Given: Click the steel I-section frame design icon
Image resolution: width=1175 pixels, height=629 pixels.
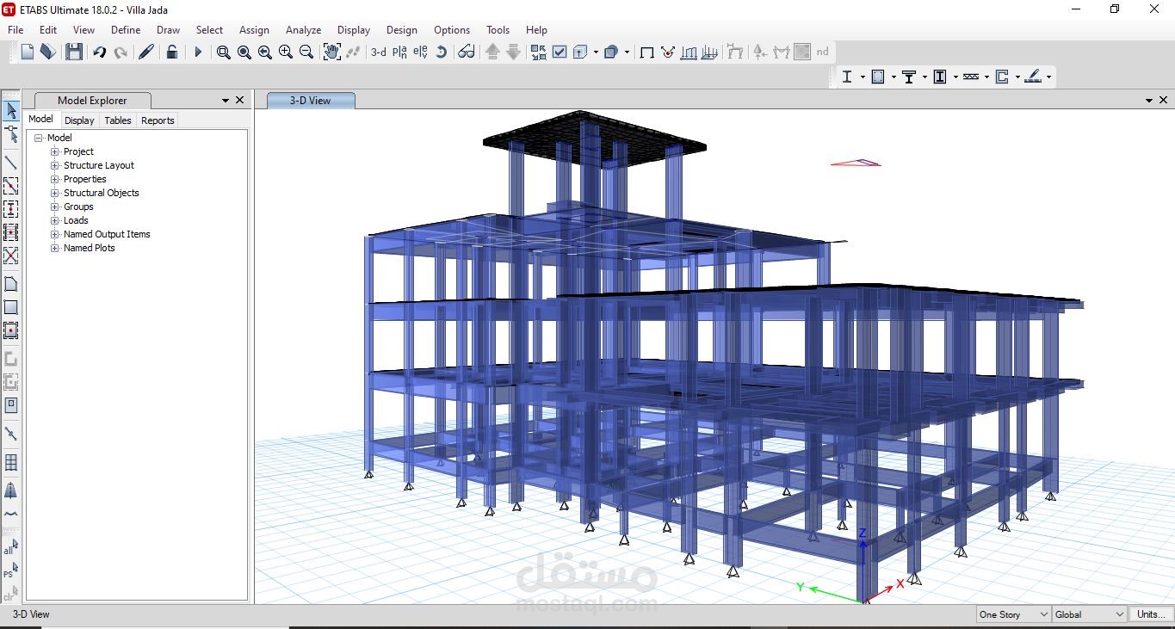Looking at the screenshot, I should (x=847, y=77).
